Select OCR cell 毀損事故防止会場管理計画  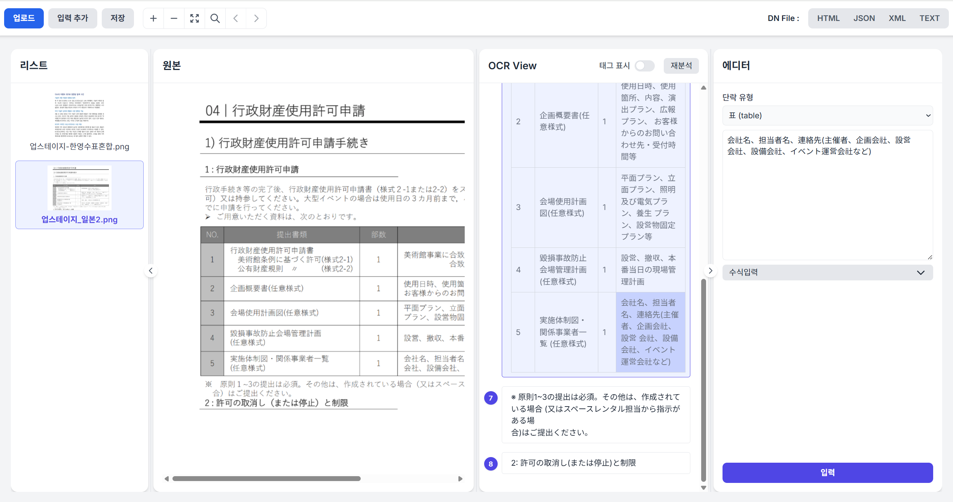(x=566, y=270)
